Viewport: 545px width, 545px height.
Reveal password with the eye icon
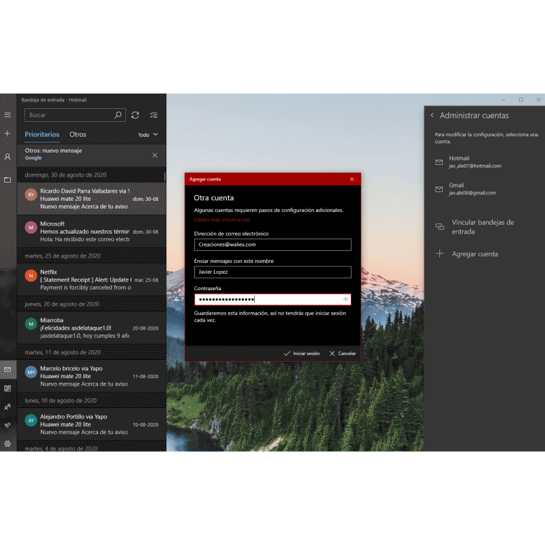346,299
